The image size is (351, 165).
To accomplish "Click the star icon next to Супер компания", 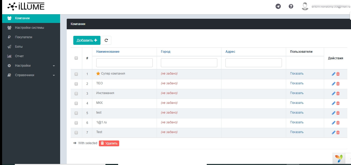I will pyautogui.click(x=98, y=74).
